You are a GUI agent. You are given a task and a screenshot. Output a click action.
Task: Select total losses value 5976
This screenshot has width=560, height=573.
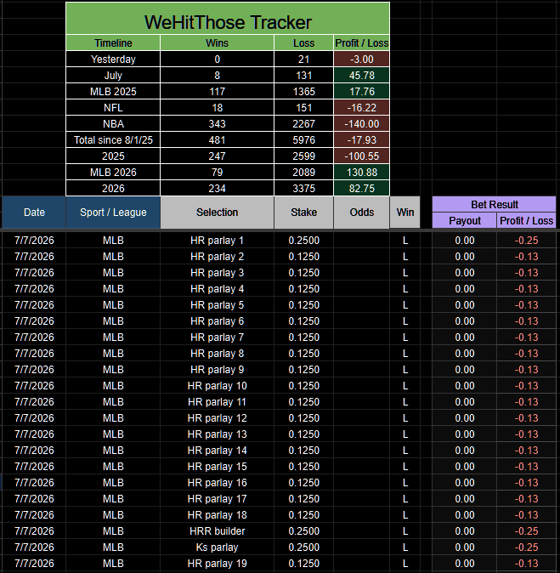click(303, 140)
